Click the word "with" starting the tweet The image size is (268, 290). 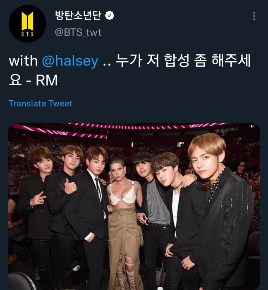coord(23,61)
